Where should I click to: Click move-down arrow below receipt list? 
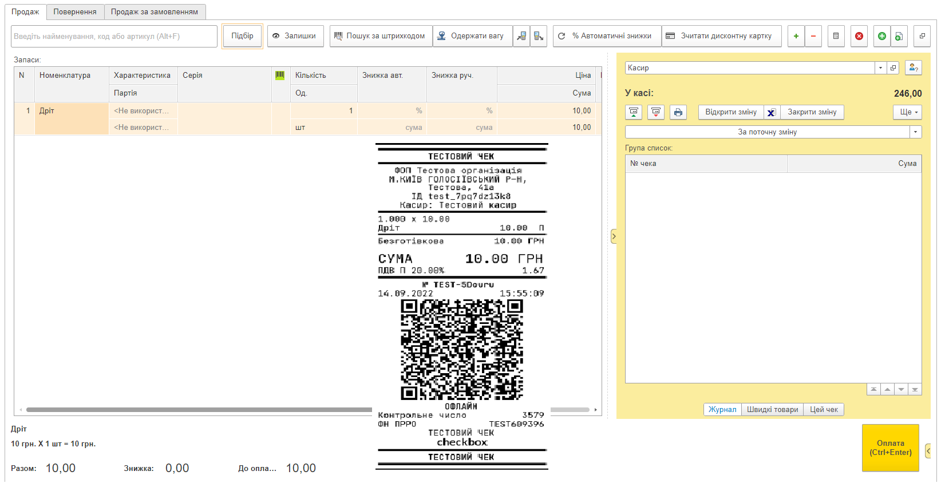pyautogui.click(x=901, y=390)
